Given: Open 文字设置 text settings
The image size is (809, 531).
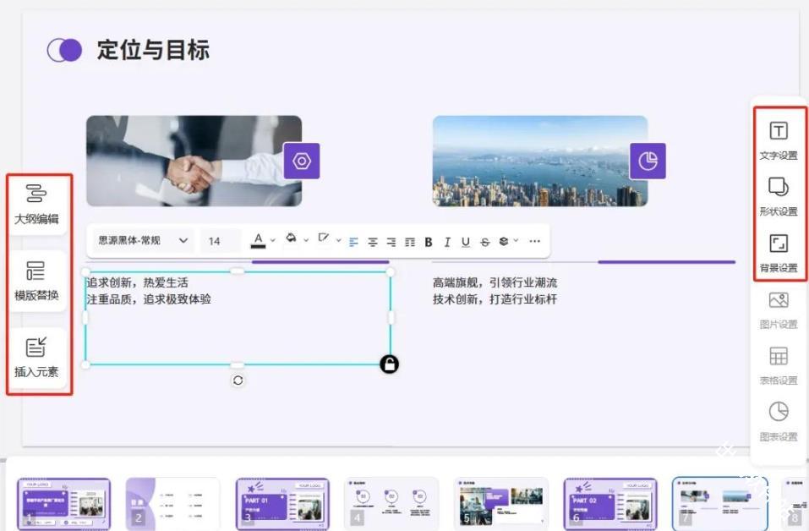Looking at the screenshot, I should (x=778, y=140).
